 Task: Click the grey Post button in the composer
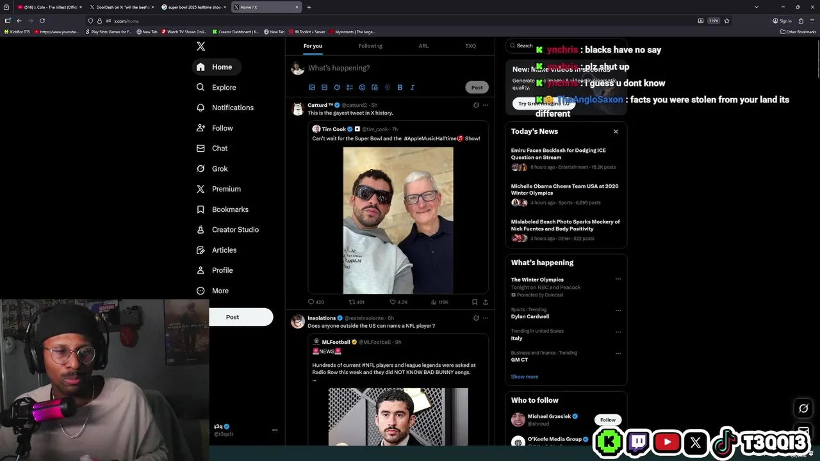[x=477, y=87]
